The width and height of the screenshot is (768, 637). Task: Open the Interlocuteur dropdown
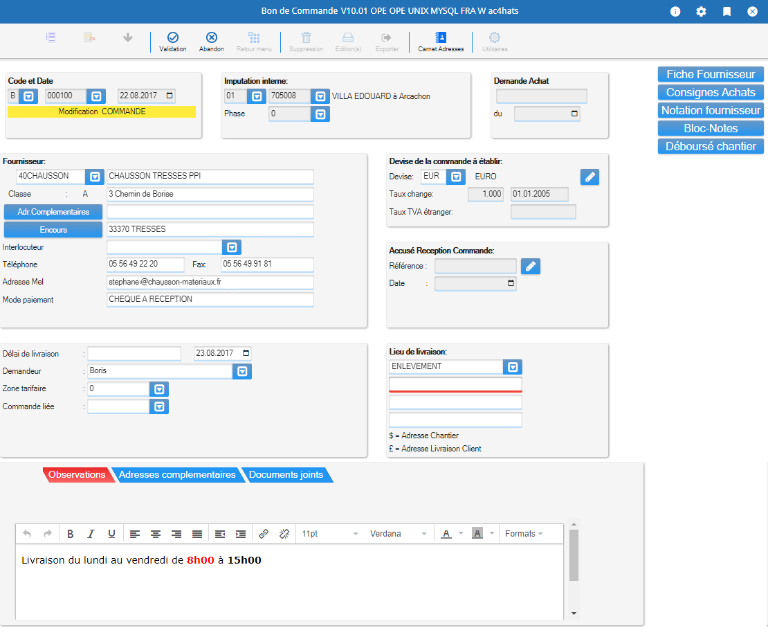(x=232, y=247)
